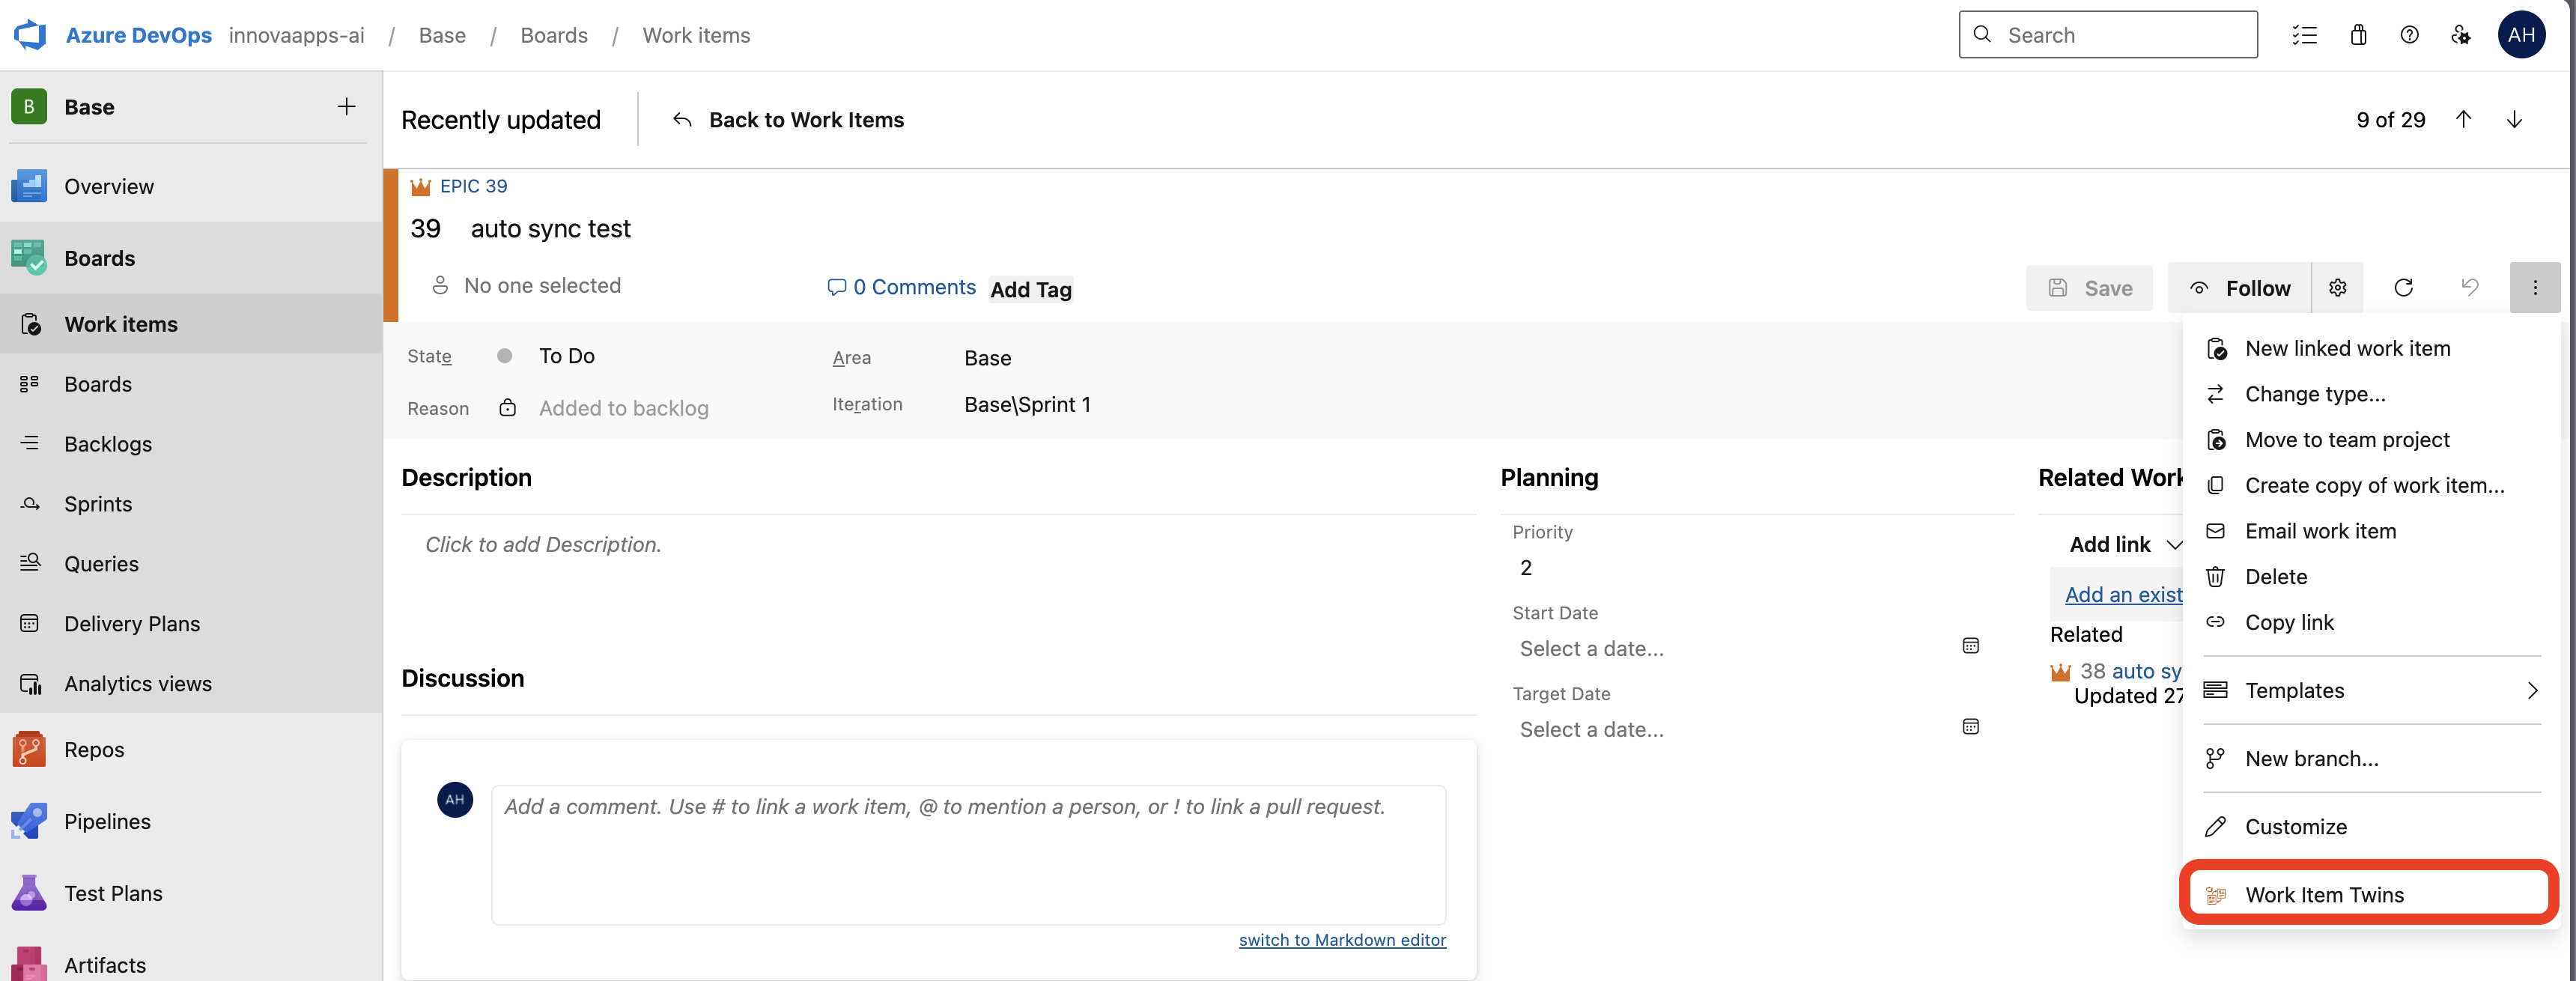Viewport: 2576px width, 981px height.
Task: Click switch to Markdown editor link
Action: 1341,939
